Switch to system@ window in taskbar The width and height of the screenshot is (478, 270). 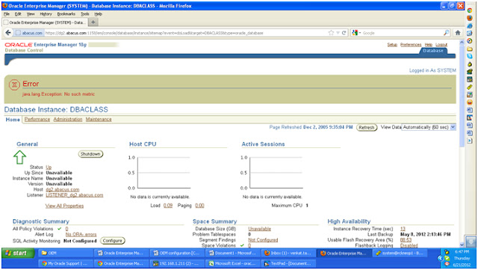(400, 253)
